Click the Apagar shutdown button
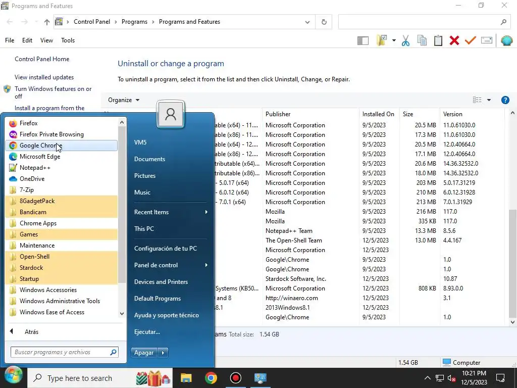517x388 pixels. click(144, 353)
